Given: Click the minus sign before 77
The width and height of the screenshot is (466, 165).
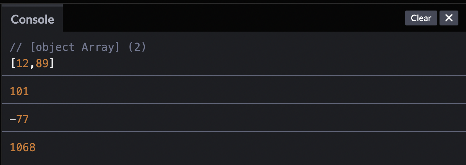Looking at the screenshot, I should (13, 120).
